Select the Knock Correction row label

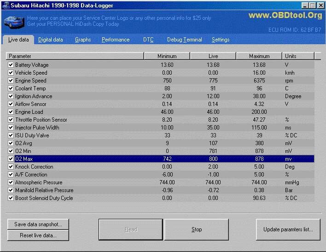(35, 167)
